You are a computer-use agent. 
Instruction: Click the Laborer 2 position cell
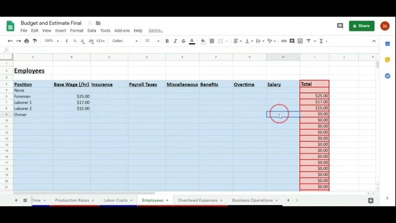(33, 108)
